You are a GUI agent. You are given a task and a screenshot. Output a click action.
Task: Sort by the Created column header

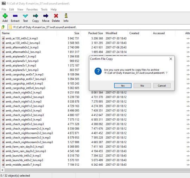click(140, 33)
